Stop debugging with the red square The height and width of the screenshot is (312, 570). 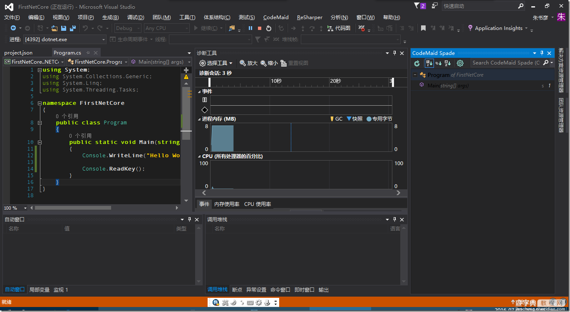(260, 28)
